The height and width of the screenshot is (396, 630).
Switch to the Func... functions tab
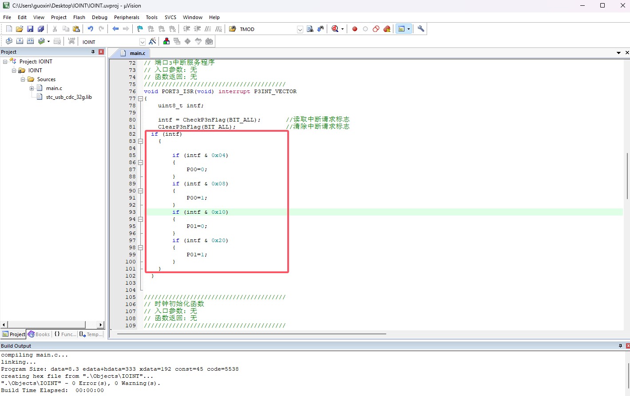click(x=65, y=334)
